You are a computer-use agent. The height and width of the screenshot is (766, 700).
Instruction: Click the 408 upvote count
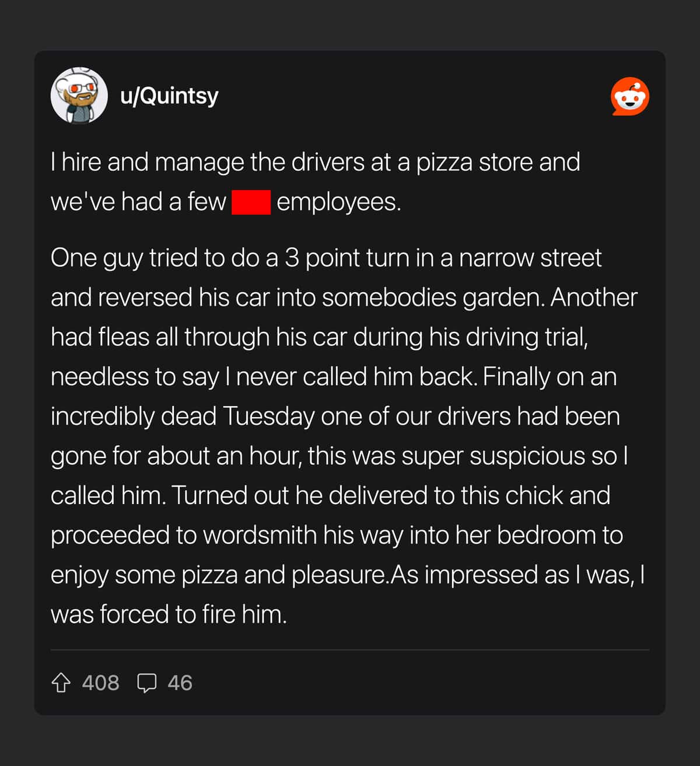[100, 683]
